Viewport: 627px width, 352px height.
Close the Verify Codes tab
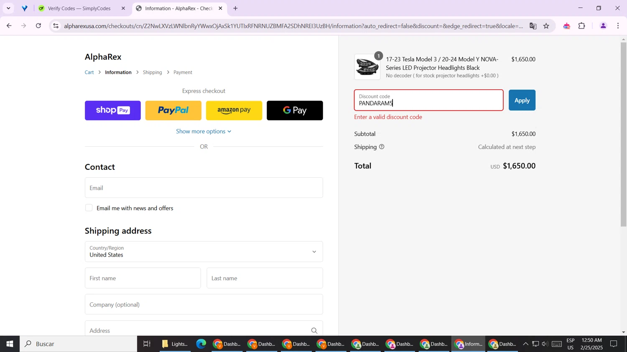point(123,8)
